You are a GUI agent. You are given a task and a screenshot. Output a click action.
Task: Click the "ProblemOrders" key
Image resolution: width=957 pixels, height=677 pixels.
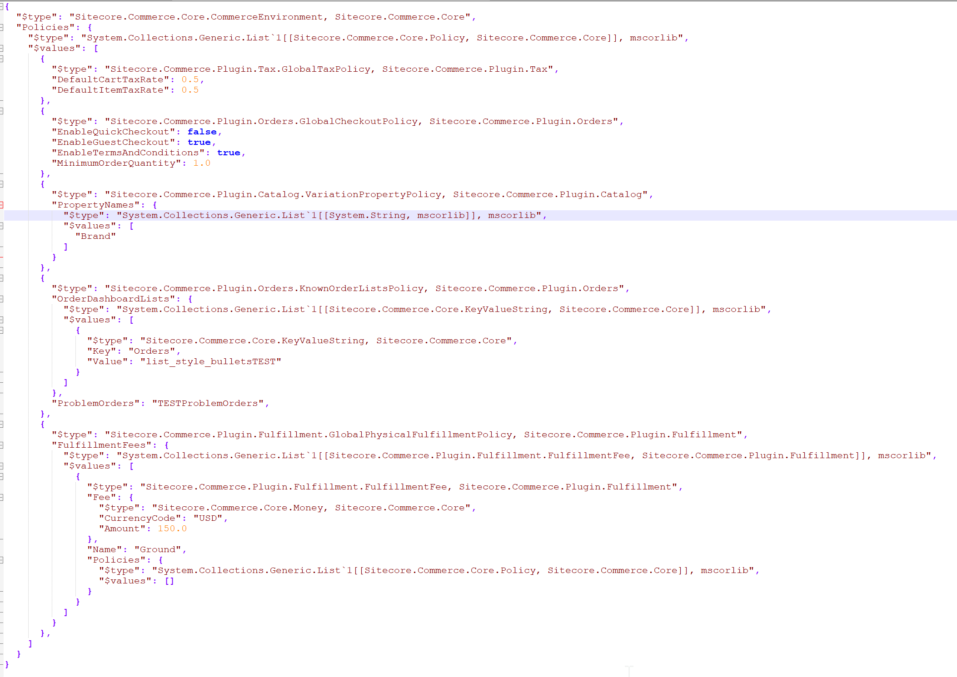click(96, 403)
